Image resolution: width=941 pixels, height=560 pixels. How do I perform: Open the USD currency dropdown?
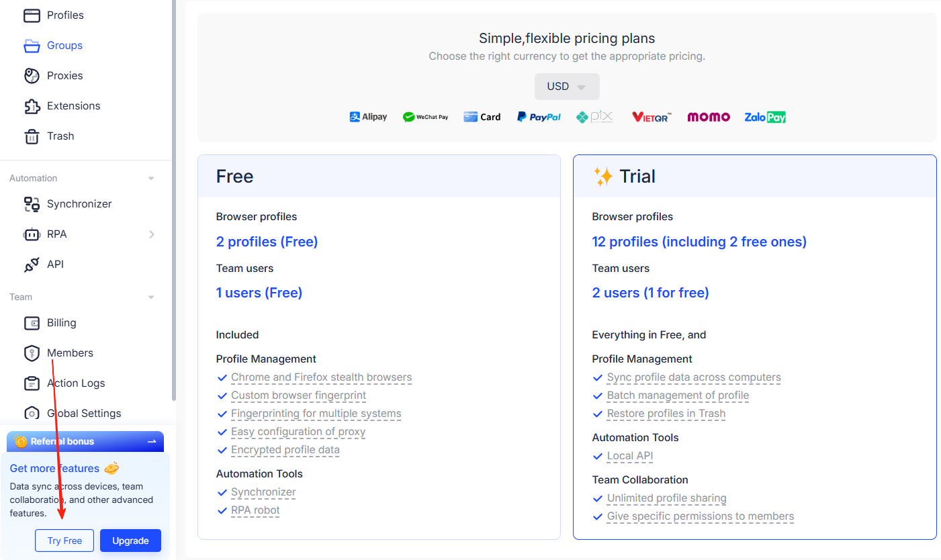(567, 87)
